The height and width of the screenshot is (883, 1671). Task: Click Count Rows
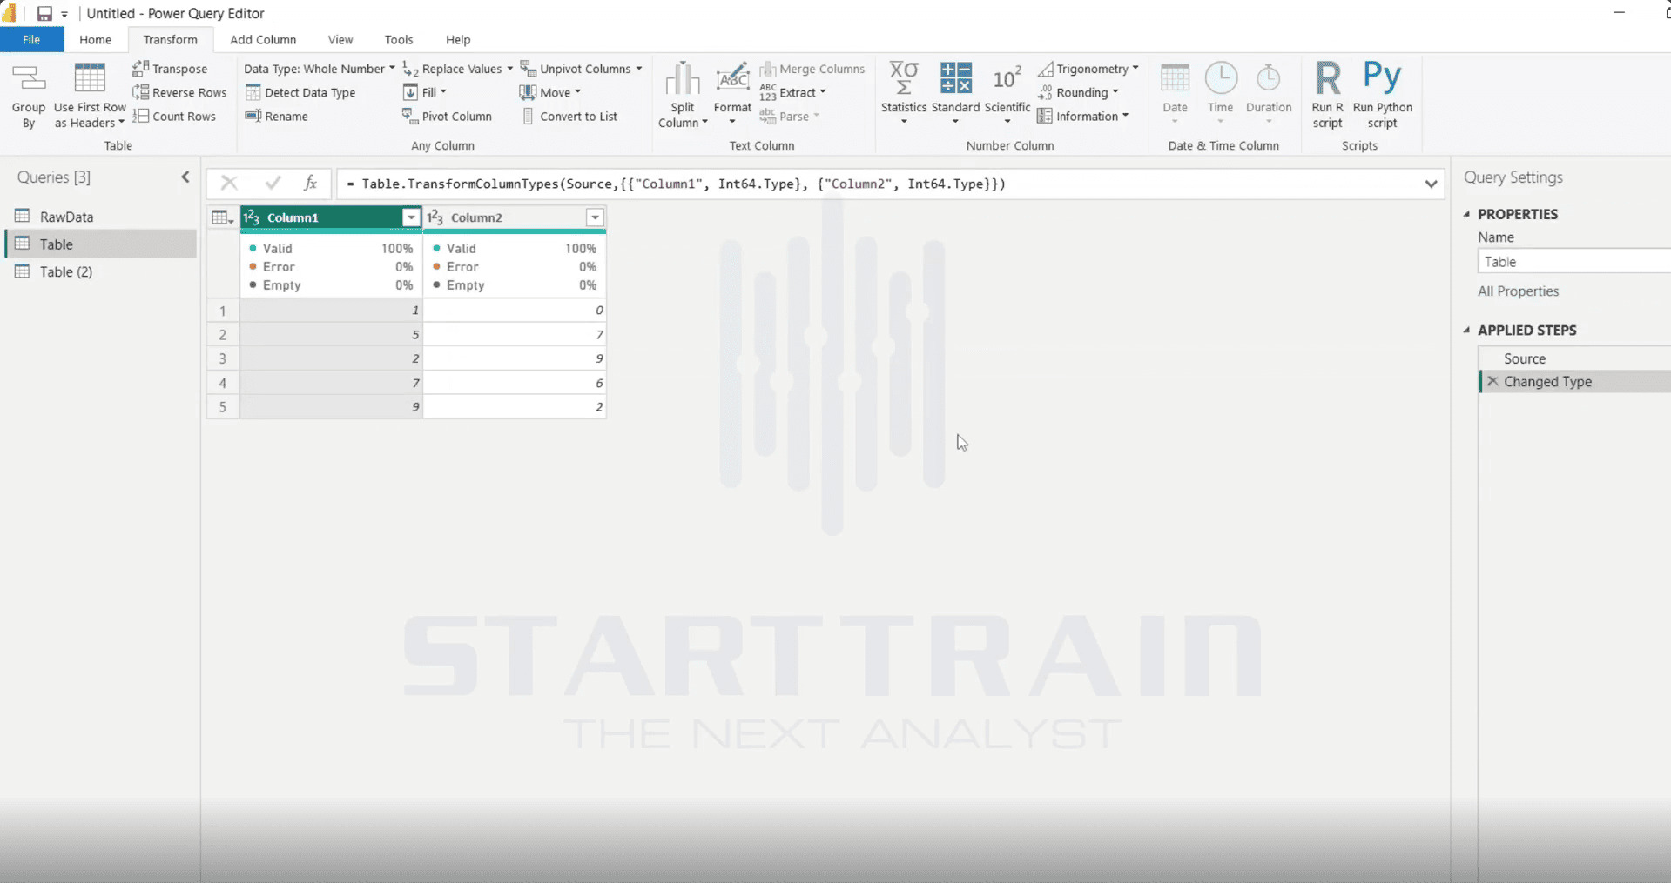pyautogui.click(x=174, y=116)
